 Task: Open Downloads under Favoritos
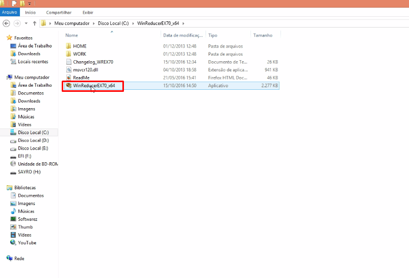tap(29, 54)
